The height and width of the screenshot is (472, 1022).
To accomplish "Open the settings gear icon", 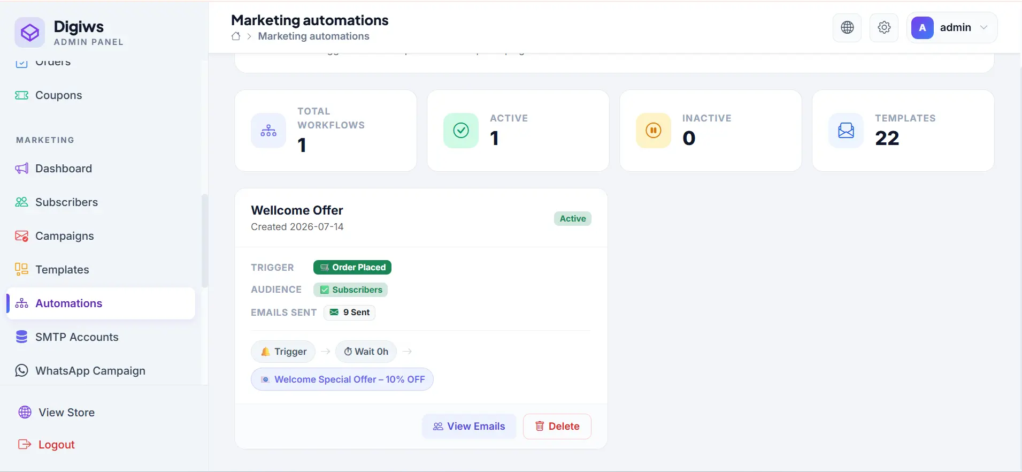I will 884,27.
